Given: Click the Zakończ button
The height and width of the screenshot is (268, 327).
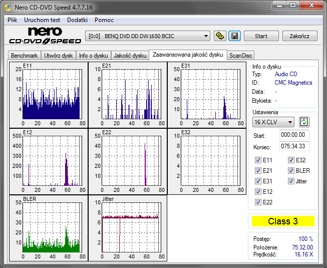Looking at the screenshot, I should [x=299, y=36].
